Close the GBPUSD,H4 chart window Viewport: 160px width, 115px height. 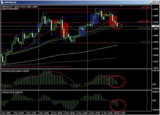(x=158, y=2)
